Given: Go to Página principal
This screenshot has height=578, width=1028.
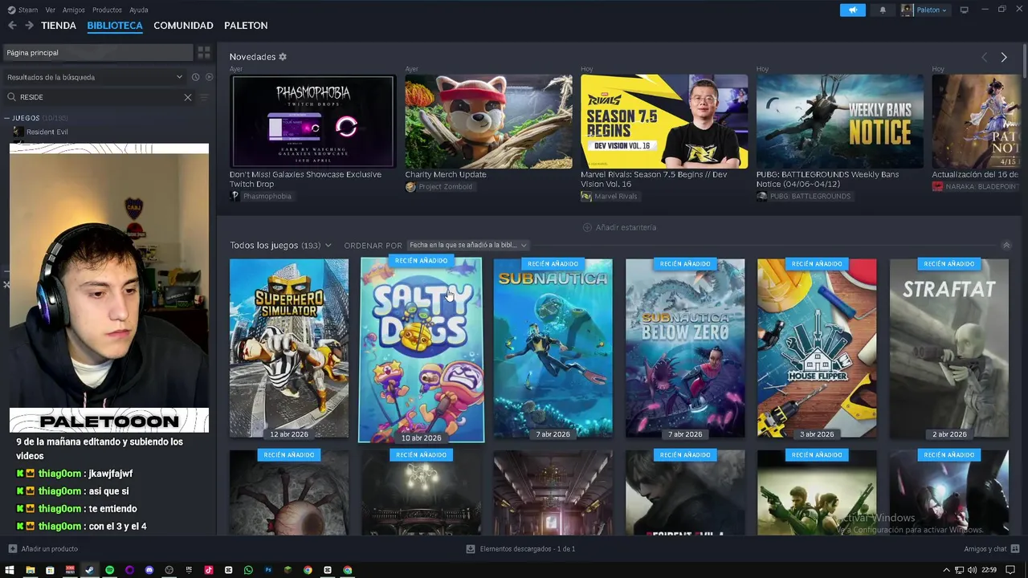Looking at the screenshot, I should coord(97,53).
